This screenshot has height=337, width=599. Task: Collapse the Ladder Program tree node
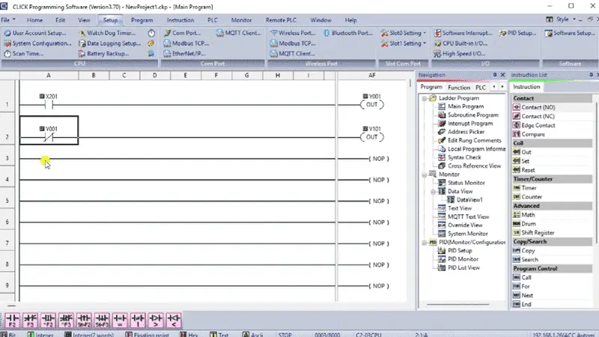tap(424, 99)
